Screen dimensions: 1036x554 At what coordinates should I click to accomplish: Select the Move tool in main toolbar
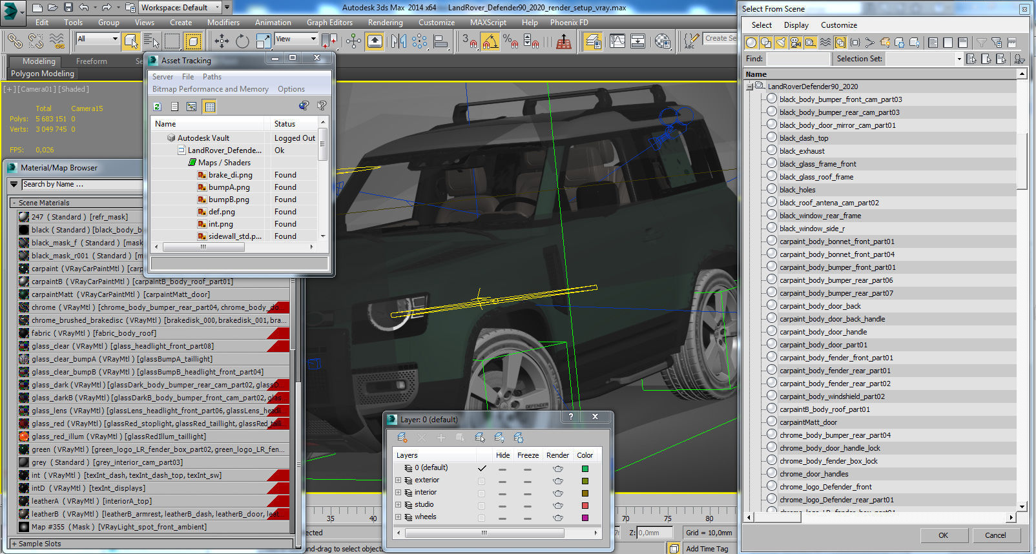tap(222, 41)
